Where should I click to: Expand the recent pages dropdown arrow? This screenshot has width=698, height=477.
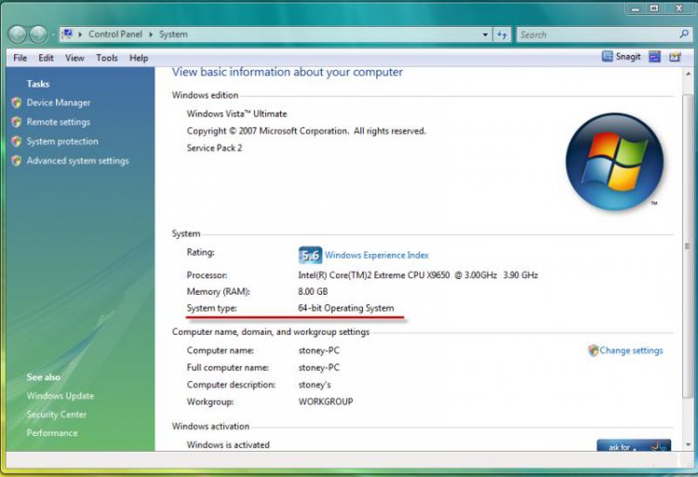pos(52,34)
